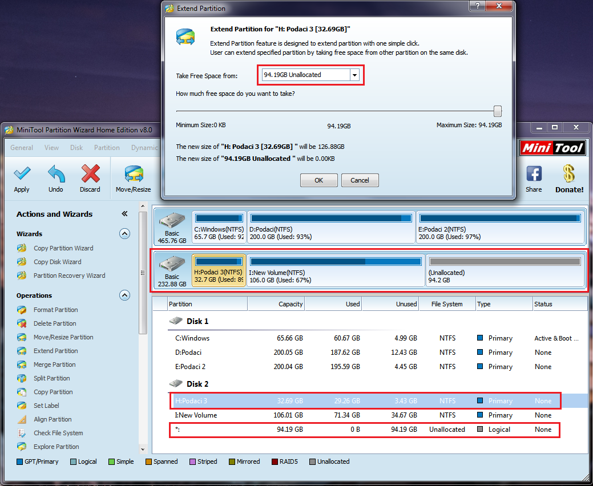Click the File System column header
The height and width of the screenshot is (486, 593).
pyautogui.click(x=447, y=304)
